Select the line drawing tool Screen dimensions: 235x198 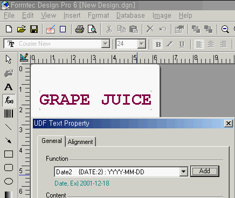click(9, 127)
